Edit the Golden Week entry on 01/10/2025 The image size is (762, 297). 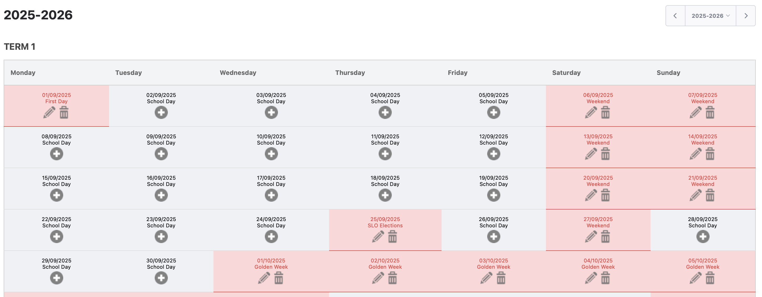pyautogui.click(x=264, y=278)
